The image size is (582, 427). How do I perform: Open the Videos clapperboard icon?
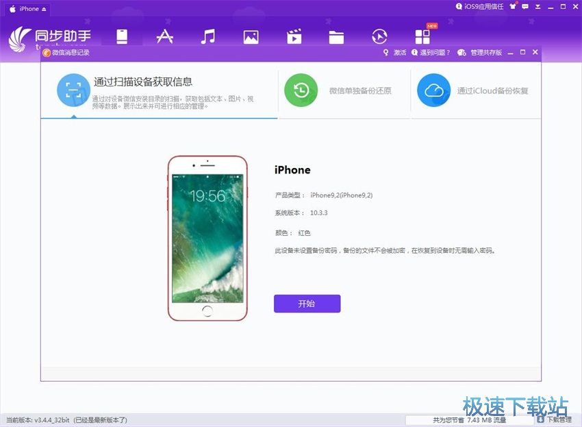tap(294, 37)
